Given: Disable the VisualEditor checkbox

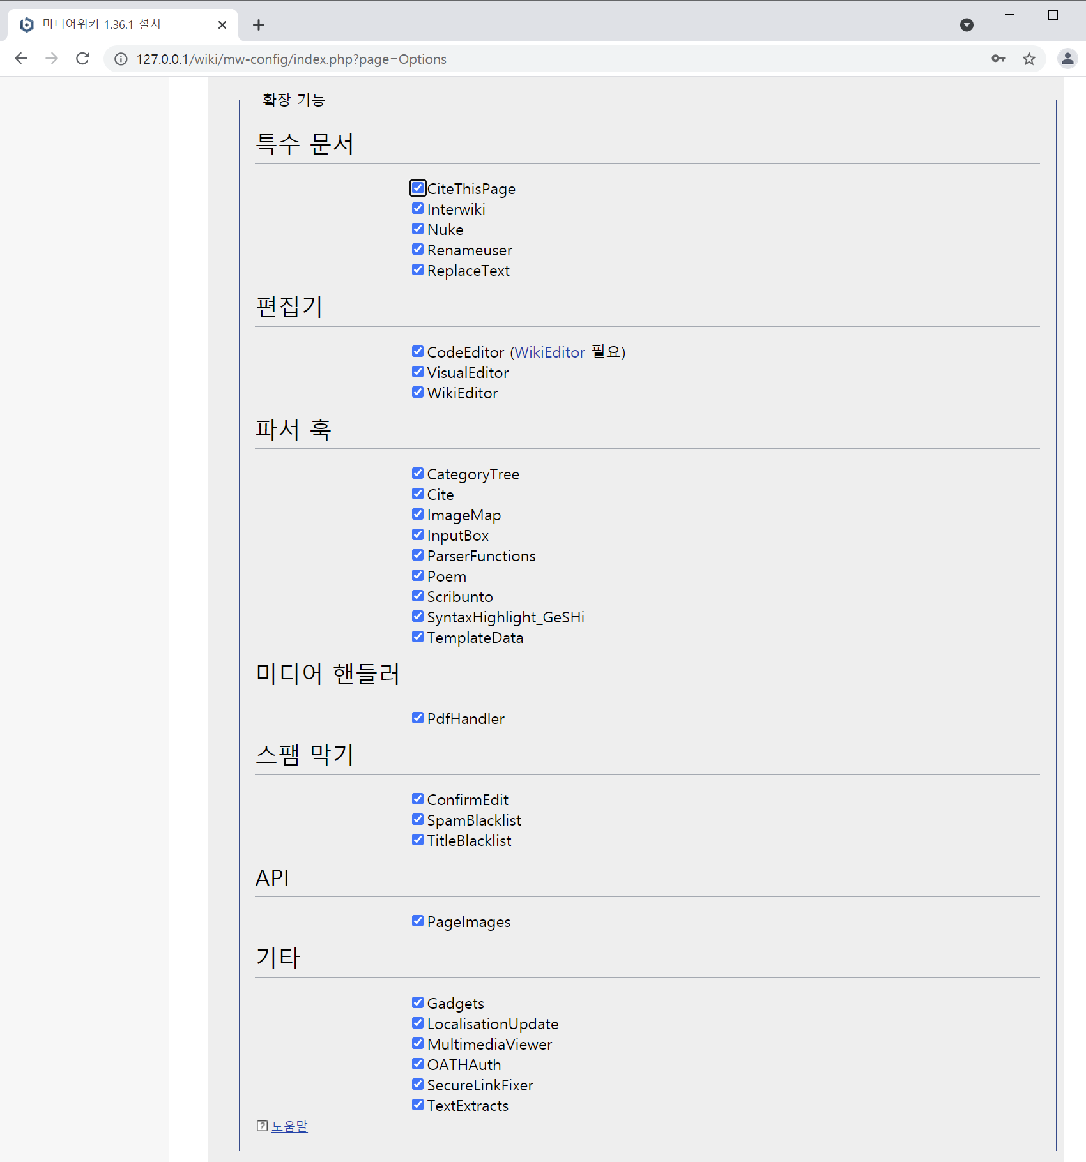Looking at the screenshot, I should coord(418,372).
